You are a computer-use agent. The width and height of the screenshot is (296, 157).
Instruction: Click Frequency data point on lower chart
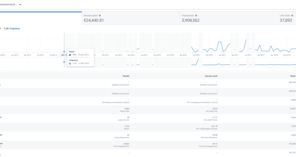point(64,62)
